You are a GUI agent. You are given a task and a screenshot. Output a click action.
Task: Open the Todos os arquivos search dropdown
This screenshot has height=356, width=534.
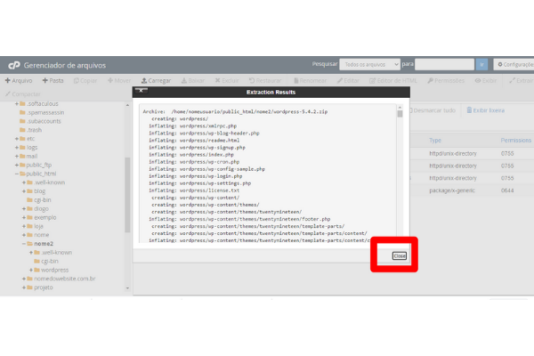point(369,64)
